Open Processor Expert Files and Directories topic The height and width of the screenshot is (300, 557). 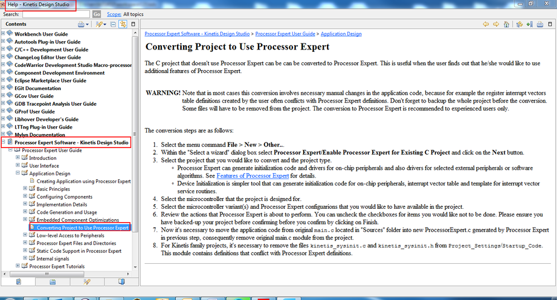[76, 243]
